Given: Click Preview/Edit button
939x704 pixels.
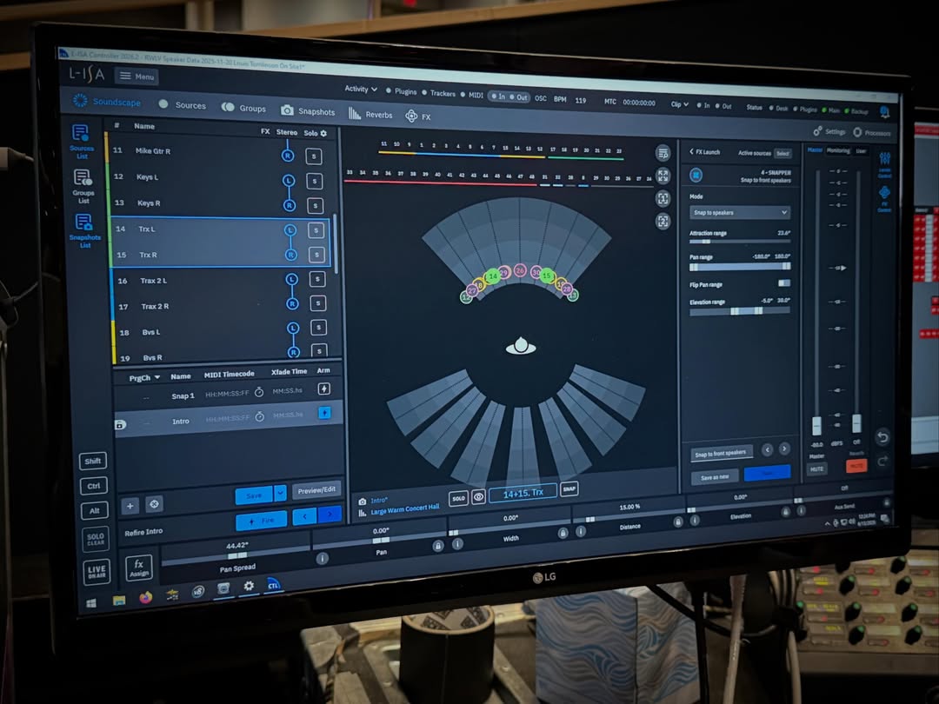Looking at the screenshot, I should (x=316, y=489).
